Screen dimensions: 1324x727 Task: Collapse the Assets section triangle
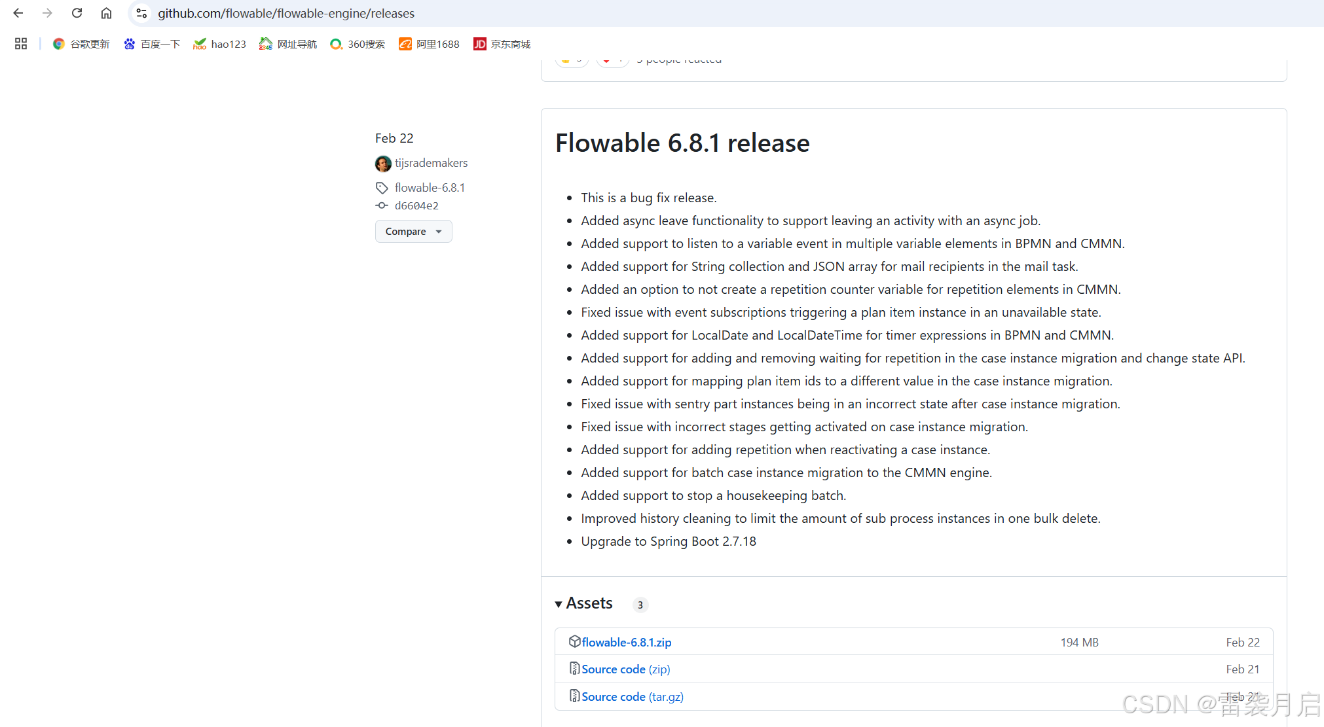559,604
